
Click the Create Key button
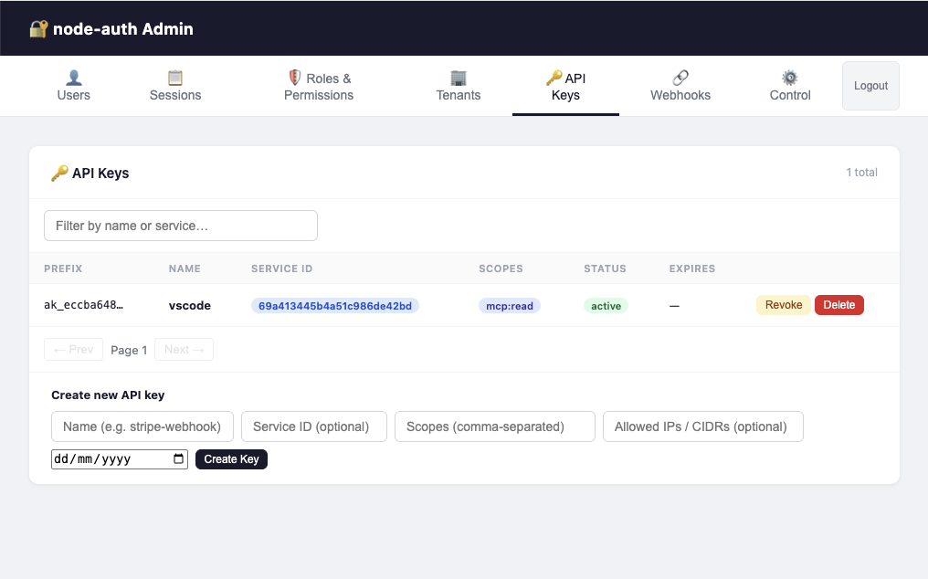(231, 458)
